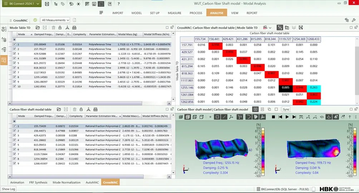Play the mode shape animation
This screenshot has height=193, width=359.
coord(287,117)
